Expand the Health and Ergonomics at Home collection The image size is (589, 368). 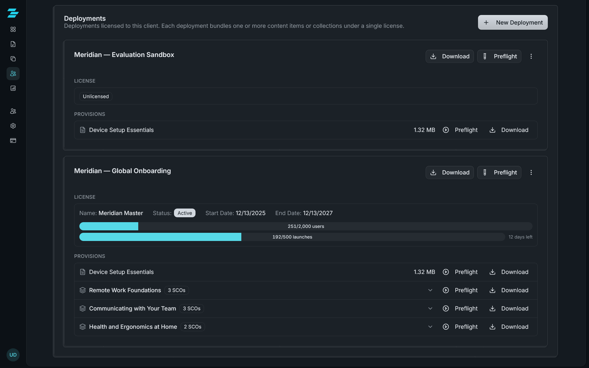point(430,327)
